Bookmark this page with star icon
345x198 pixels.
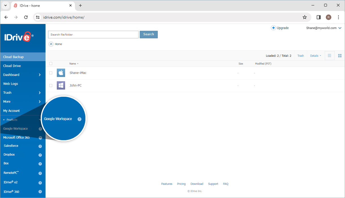[x=305, y=17]
